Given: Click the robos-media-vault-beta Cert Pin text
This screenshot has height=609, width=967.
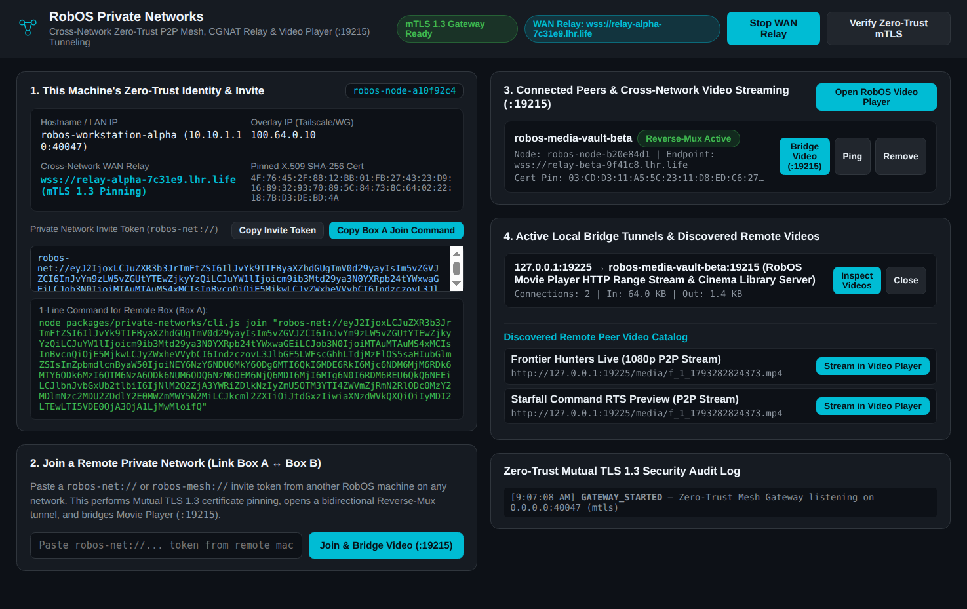Looking at the screenshot, I should (x=639, y=178).
